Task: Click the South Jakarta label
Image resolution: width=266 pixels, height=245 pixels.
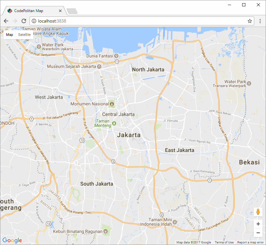Action: click(96, 184)
